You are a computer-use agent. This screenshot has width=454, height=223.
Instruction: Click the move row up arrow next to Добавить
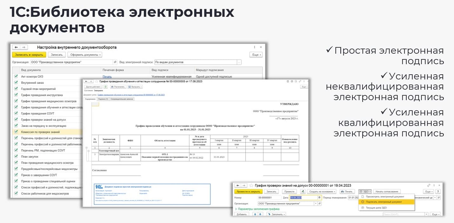[255, 214]
